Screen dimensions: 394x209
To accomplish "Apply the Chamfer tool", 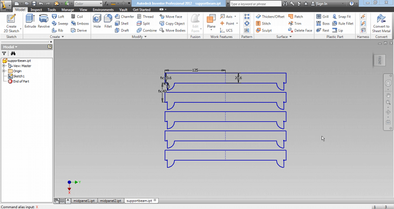I will [125, 17].
